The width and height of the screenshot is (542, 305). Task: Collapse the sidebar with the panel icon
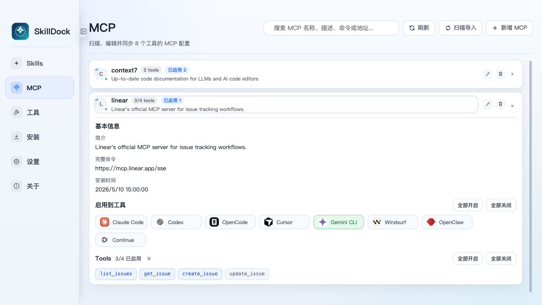click(83, 31)
